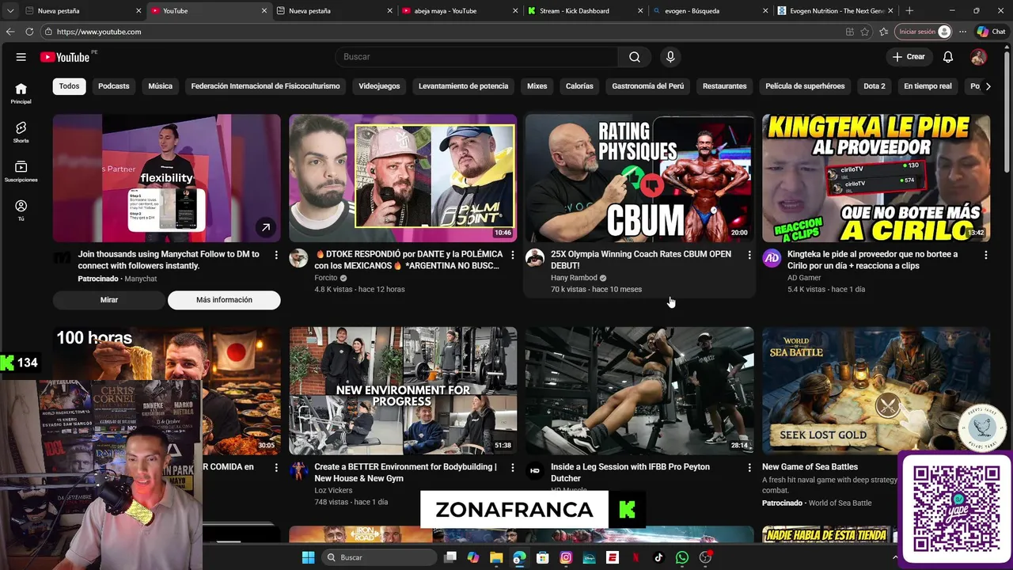The image size is (1013, 570).
Task: Open options for DTOKE RESPONDIÓ video
Action: click(x=512, y=255)
